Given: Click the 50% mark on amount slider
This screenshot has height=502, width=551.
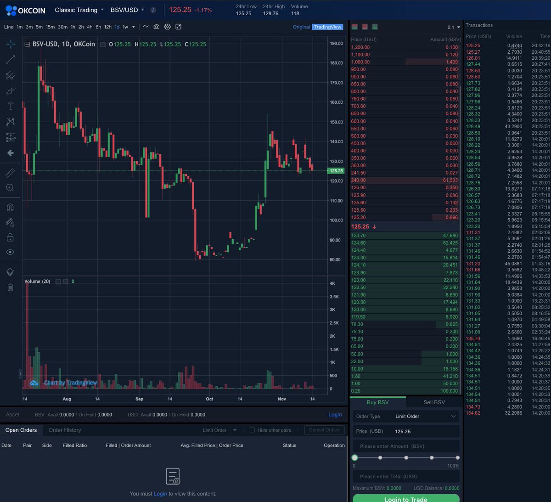Looking at the screenshot, I should point(406,457).
